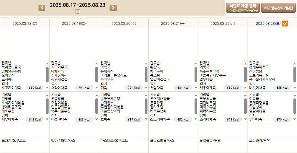Select the 2025.08.18(월) column header
Screen dimensions: 297x153
pos(25,24)
